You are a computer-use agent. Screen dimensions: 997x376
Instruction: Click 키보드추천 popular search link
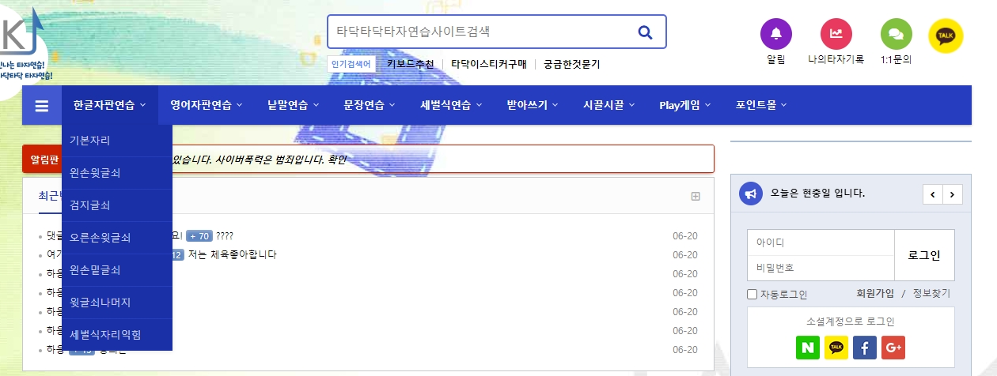click(411, 65)
